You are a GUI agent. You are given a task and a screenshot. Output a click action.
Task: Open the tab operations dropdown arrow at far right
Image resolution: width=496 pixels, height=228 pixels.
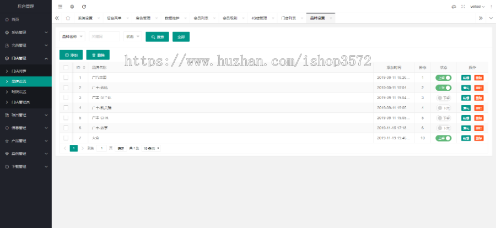pos(491,18)
